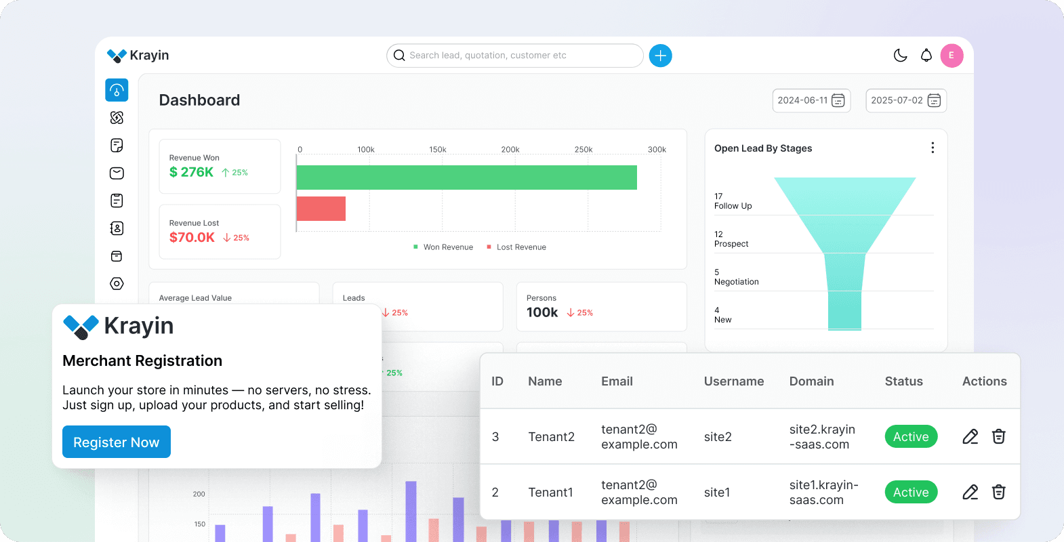Viewport: 1064px width, 542px height.
Task: Focus the lead, quotation, customer search field
Action: 515,56
